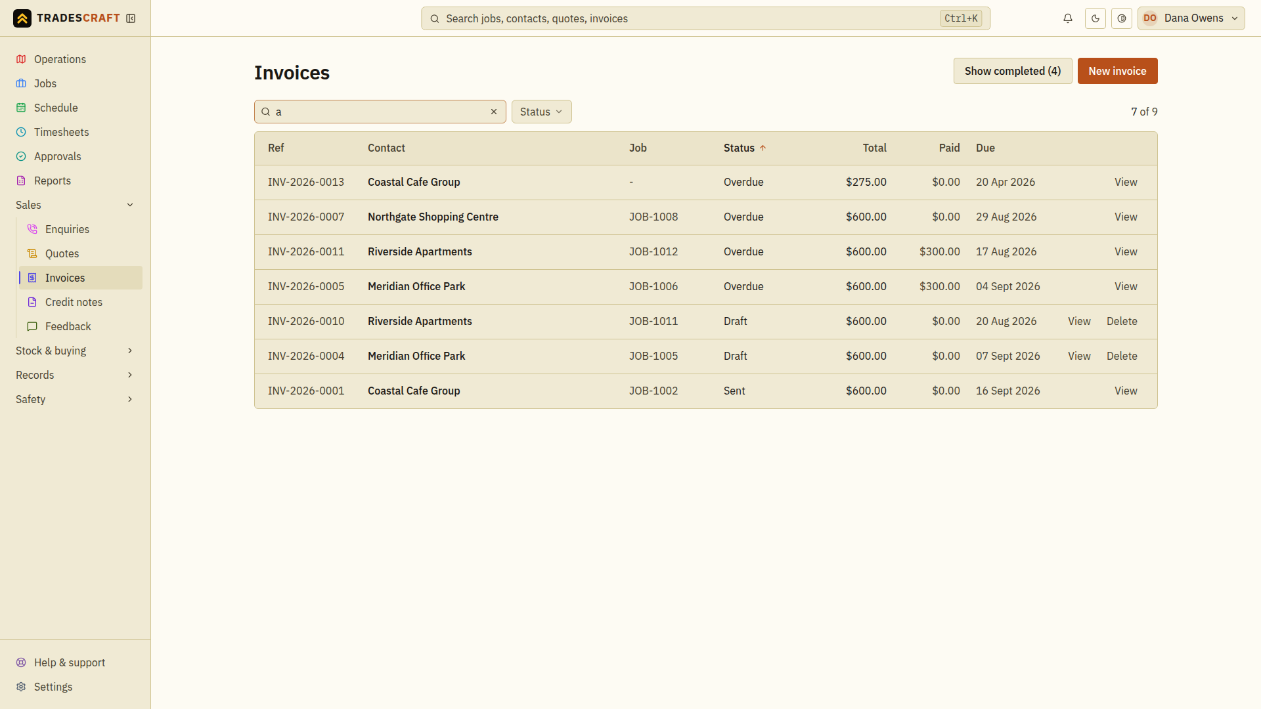Click the Help lifebuoy icon
The width and height of the screenshot is (1261, 709).
pos(21,662)
